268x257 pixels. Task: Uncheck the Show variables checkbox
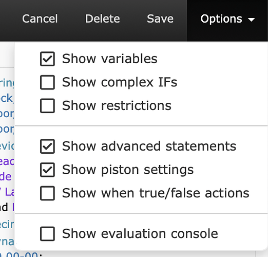coord(47,59)
